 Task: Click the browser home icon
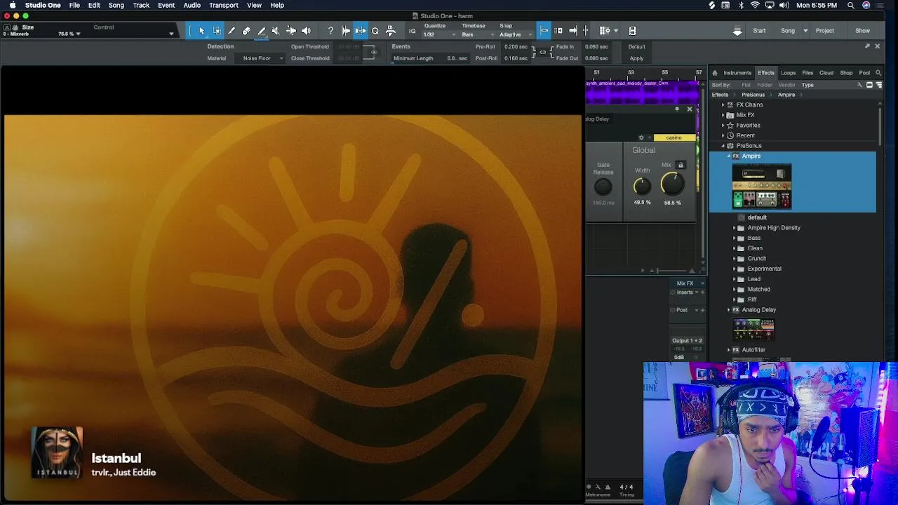click(714, 73)
